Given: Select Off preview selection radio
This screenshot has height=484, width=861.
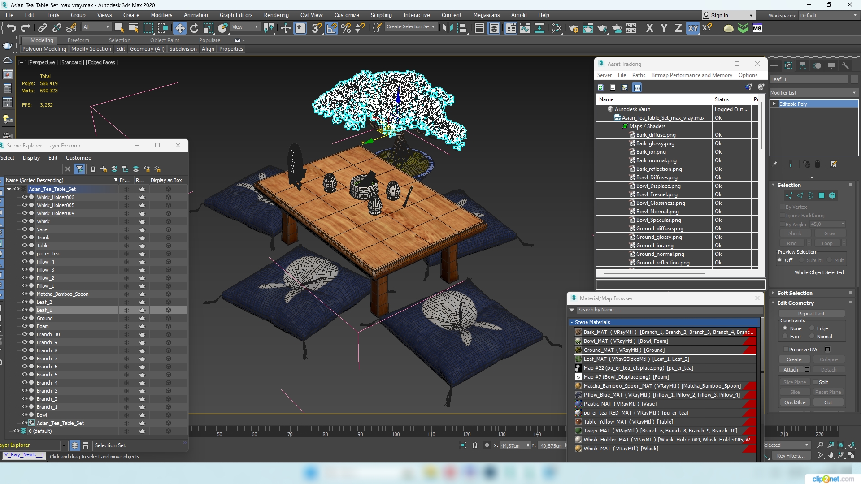Looking at the screenshot, I should point(780,260).
